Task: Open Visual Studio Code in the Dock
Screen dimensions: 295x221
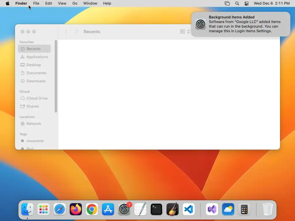Action: coord(189,209)
